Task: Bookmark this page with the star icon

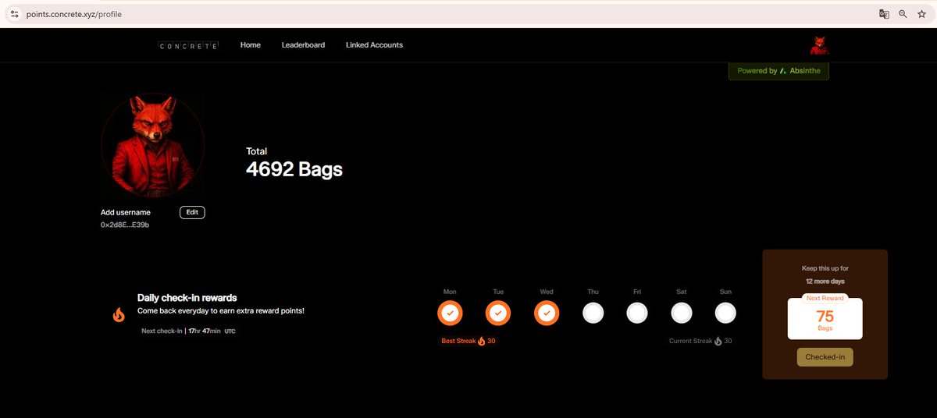Action: point(922,14)
